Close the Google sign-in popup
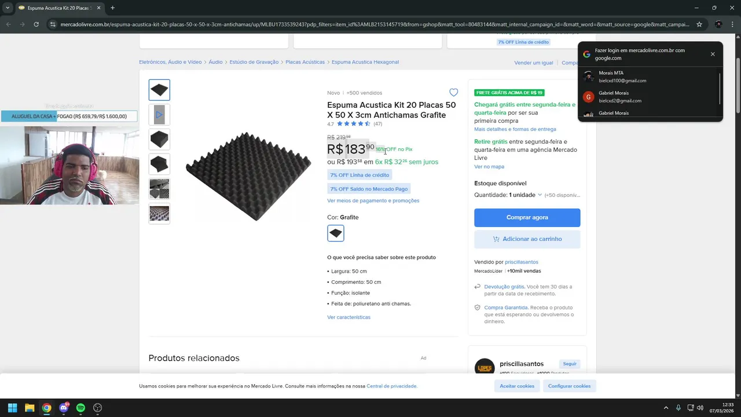This screenshot has height=417, width=741. point(713,54)
